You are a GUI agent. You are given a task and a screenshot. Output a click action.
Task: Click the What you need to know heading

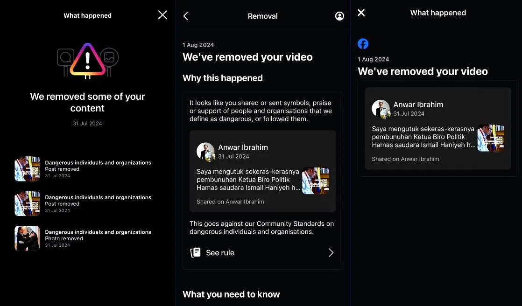click(x=231, y=294)
